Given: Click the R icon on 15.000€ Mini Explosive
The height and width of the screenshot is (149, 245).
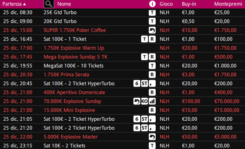Looking at the screenshot, I should click(152, 111).
